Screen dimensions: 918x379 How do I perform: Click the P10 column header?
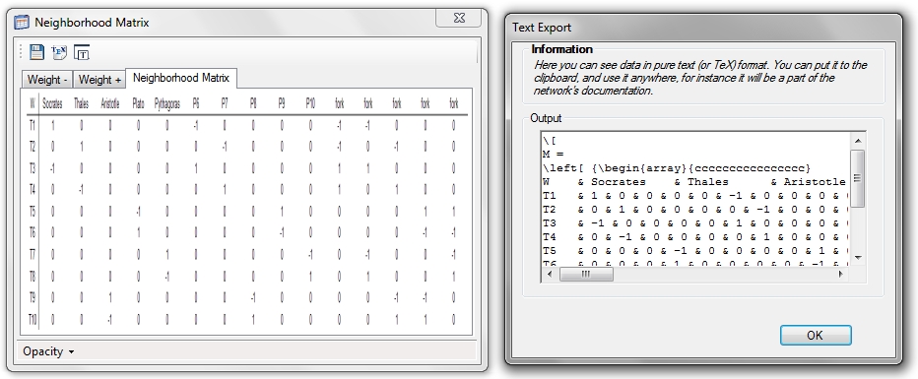coord(310,103)
